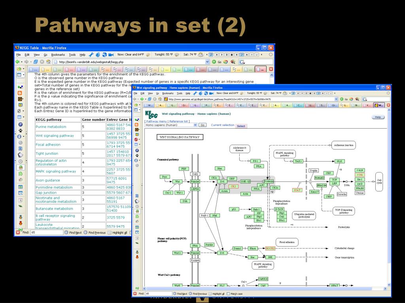Open Pathway menu link on KEGG page
Viewport: 405px width, 303px height.
[156, 121]
